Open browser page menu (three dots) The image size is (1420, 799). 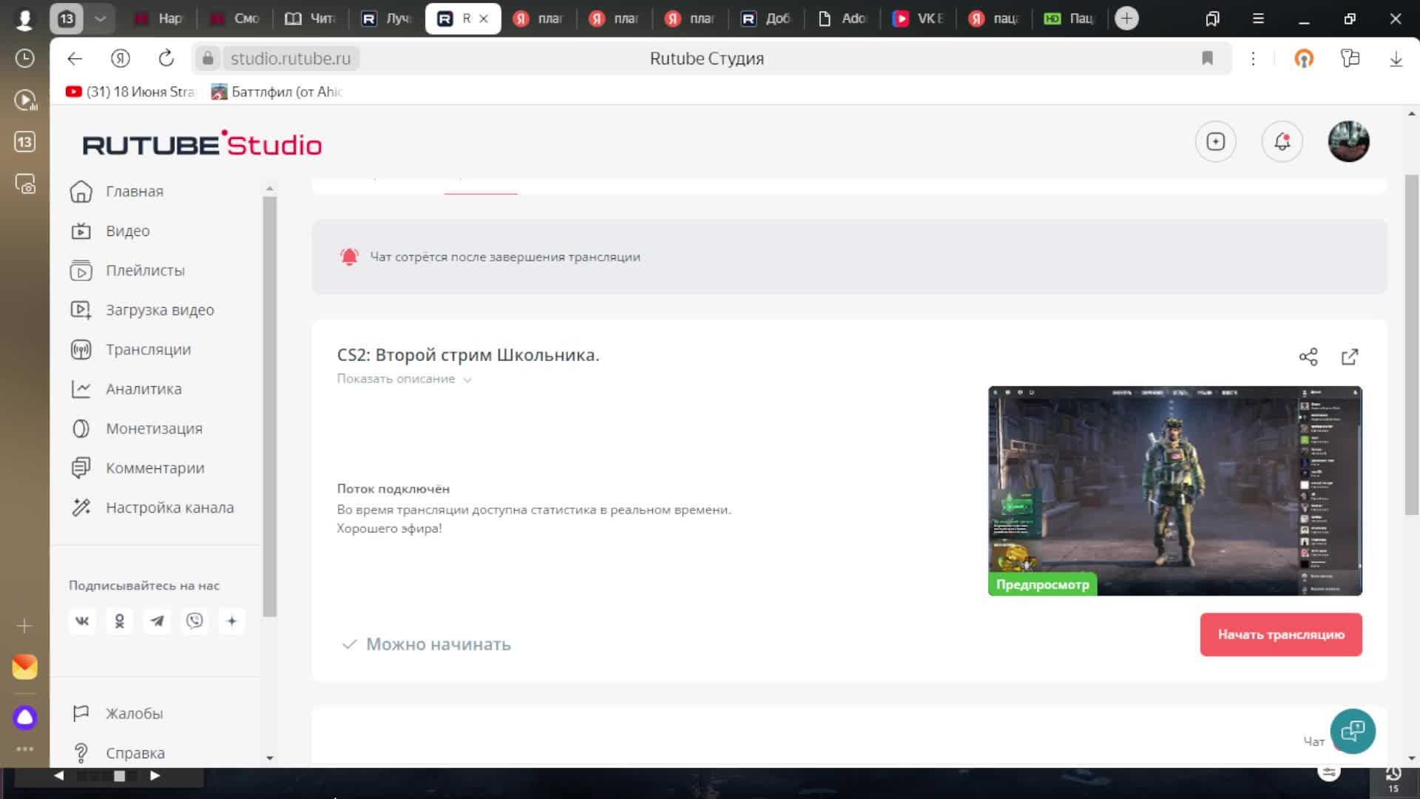click(1253, 58)
